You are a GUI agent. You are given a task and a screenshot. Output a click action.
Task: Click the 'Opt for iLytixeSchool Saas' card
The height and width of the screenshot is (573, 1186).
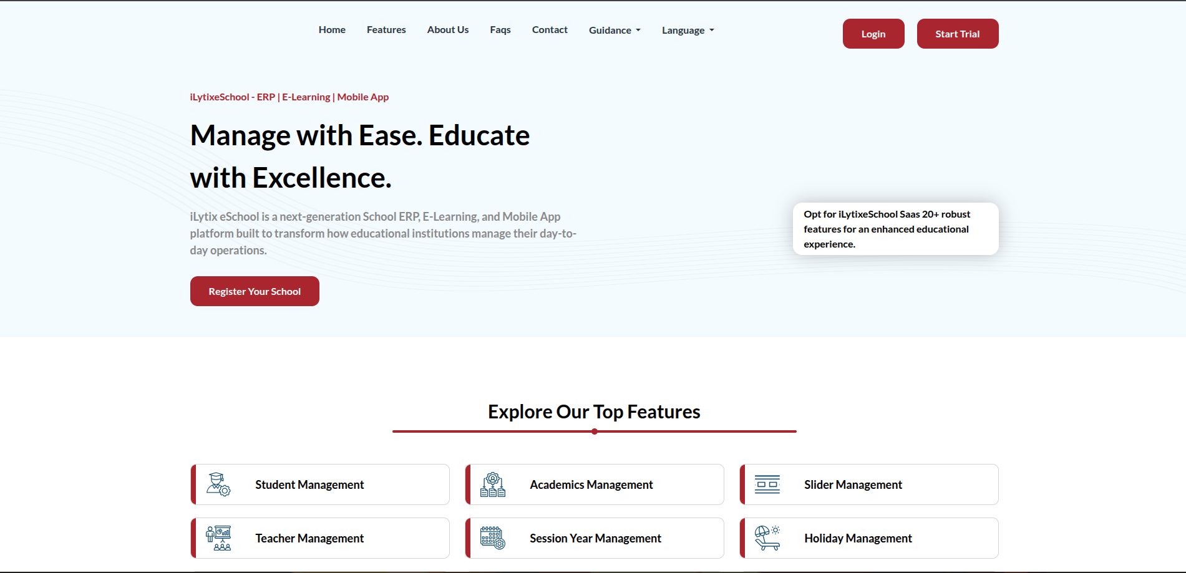[x=896, y=229]
